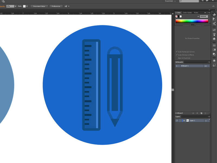Open the Essentials workspace dropdown
This screenshot has width=217, height=163.
[x=171, y=1]
